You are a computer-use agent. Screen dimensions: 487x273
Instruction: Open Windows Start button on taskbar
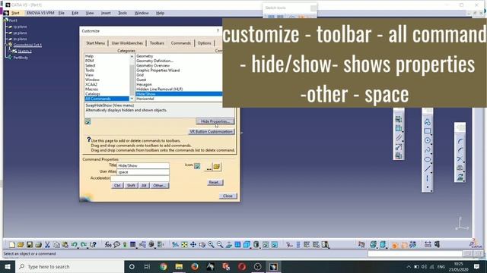pos(8,266)
